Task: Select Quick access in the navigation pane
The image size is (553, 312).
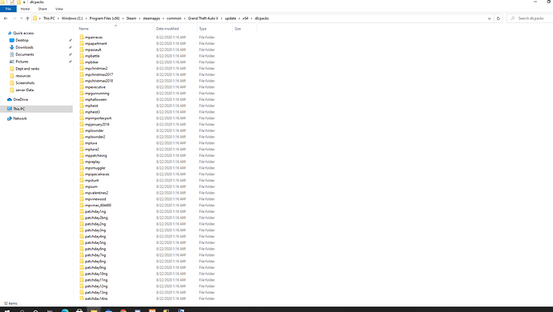Action: [x=23, y=33]
